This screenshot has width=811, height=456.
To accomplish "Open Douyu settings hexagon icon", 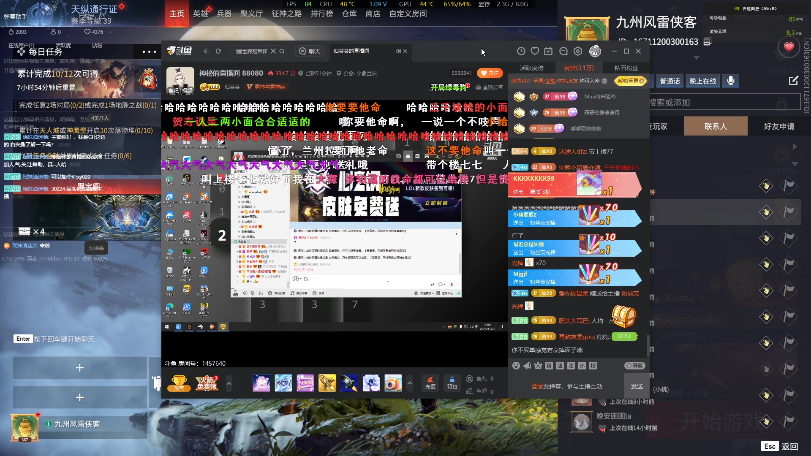I will pyautogui.click(x=578, y=51).
